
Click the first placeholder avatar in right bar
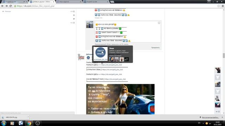[x=218, y=77]
